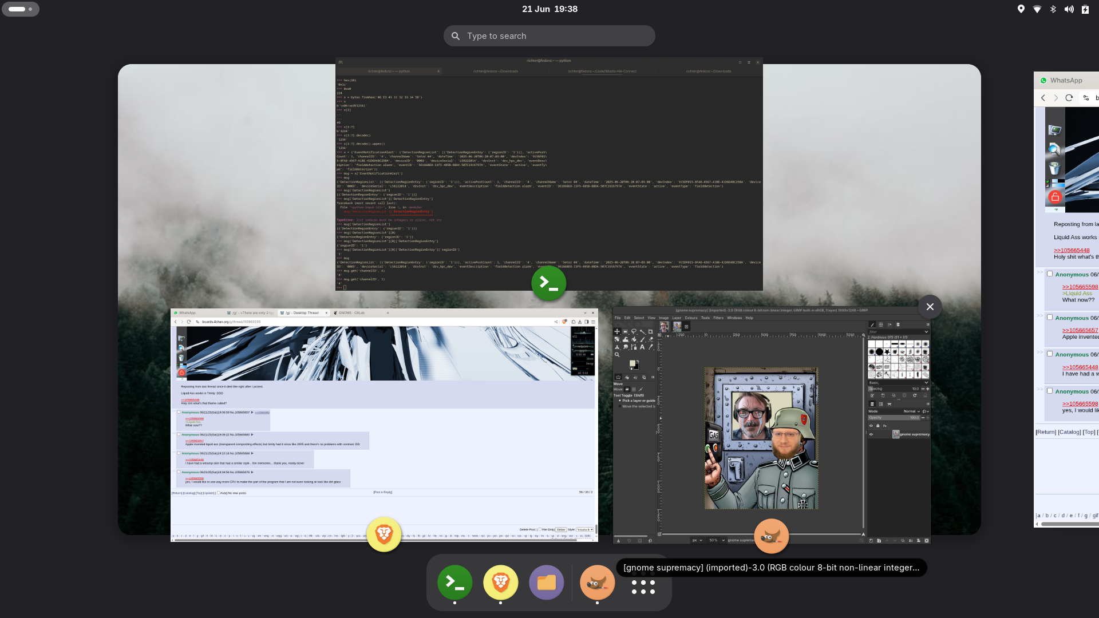Viewport: 1099px width, 618px height.
Task: Open the Style dropdown in 4chan page
Action: [584, 529]
